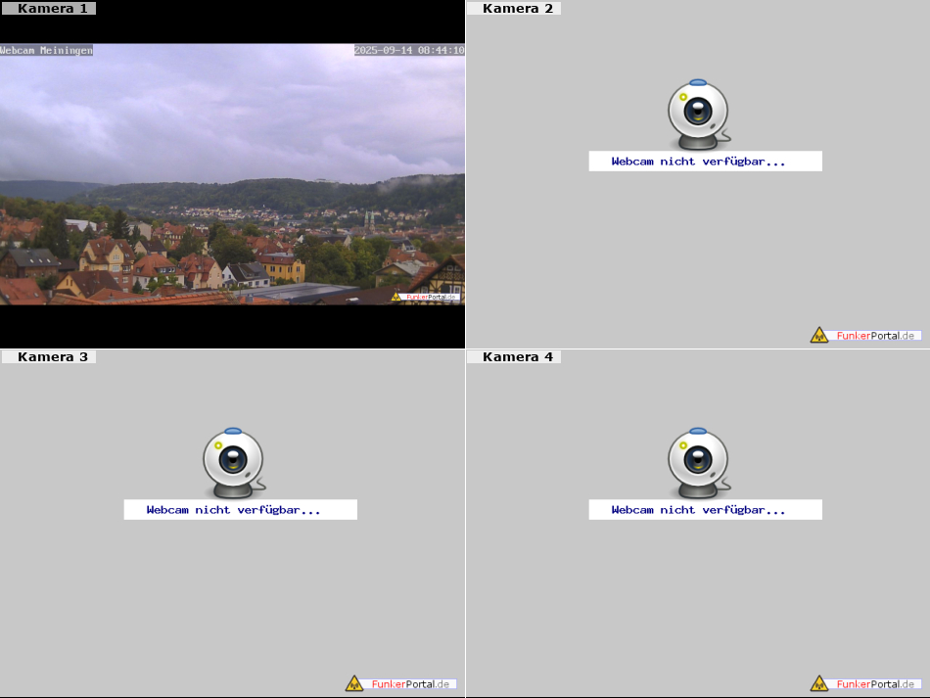Click the FunkerPortal.de logo in Kamera 1 image
The width and height of the screenshot is (930, 698).
(425, 297)
